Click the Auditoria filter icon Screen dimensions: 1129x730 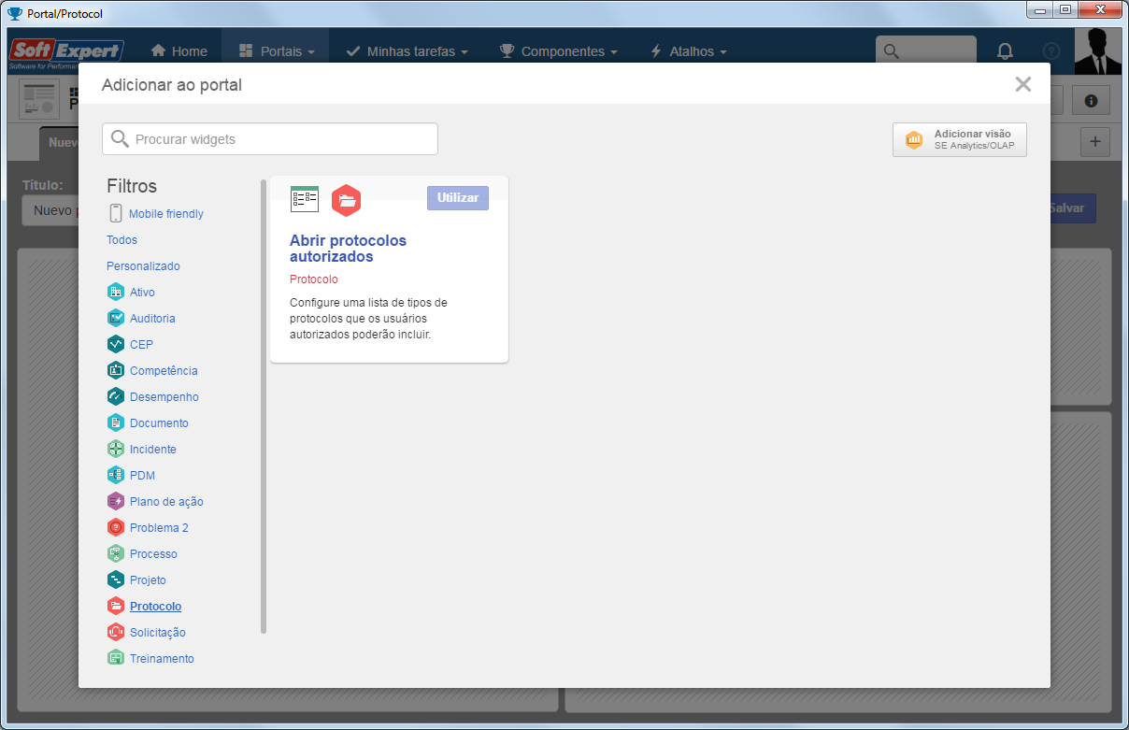point(116,318)
